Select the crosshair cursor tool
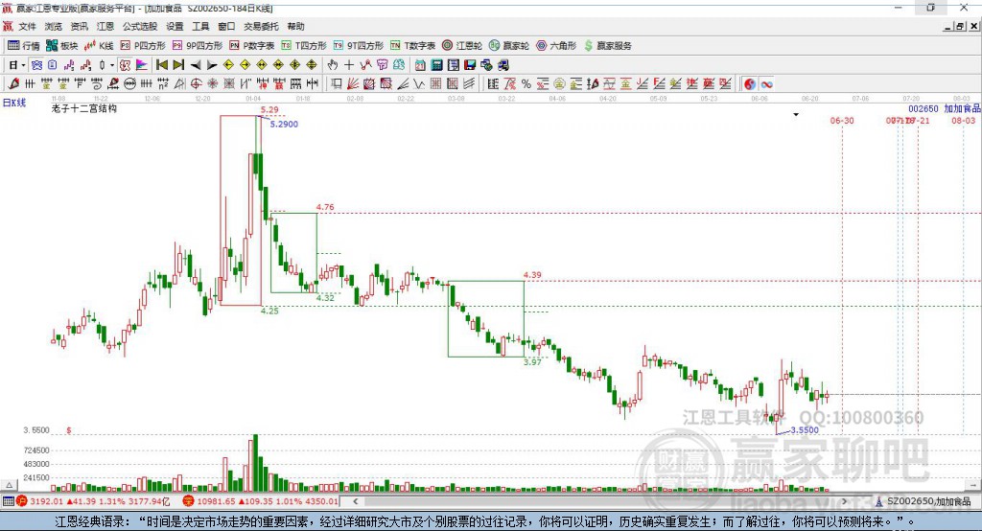The image size is (982, 531). pyautogui.click(x=349, y=65)
